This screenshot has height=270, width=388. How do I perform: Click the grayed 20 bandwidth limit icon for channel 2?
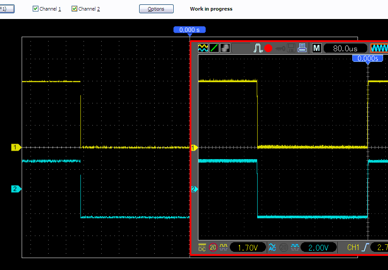pyautogui.click(x=284, y=247)
